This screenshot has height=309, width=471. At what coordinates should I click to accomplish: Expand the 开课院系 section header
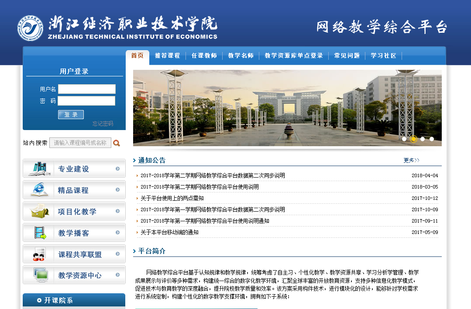click(x=58, y=300)
